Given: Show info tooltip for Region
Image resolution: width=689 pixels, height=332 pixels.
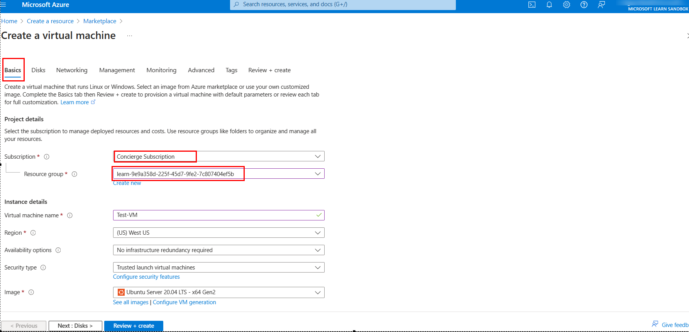Looking at the screenshot, I should click(x=33, y=233).
